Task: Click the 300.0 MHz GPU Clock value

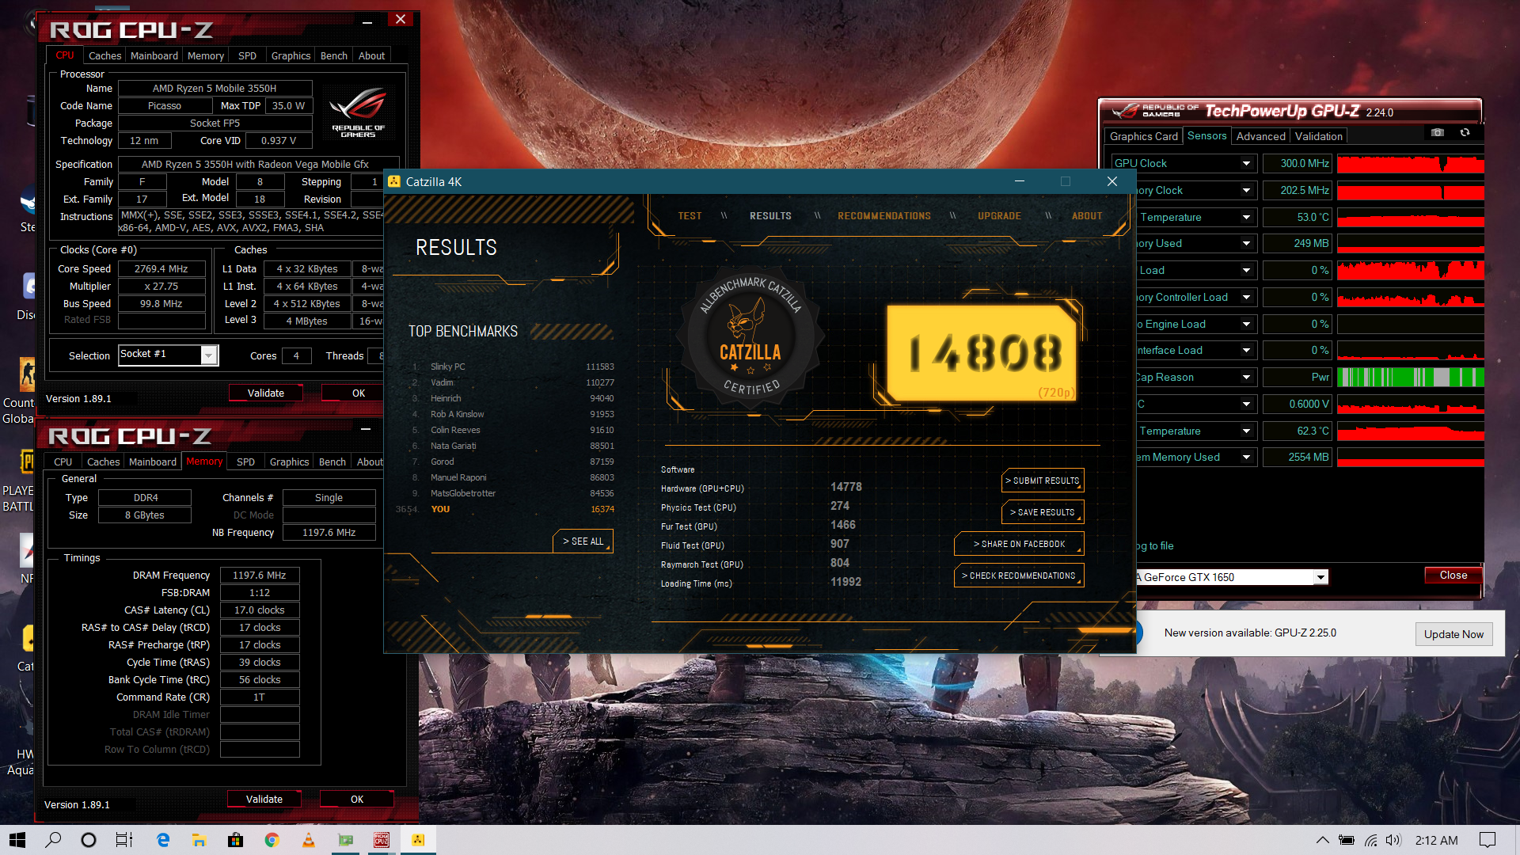Action: pyautogui.click(x=1298, y=164)
